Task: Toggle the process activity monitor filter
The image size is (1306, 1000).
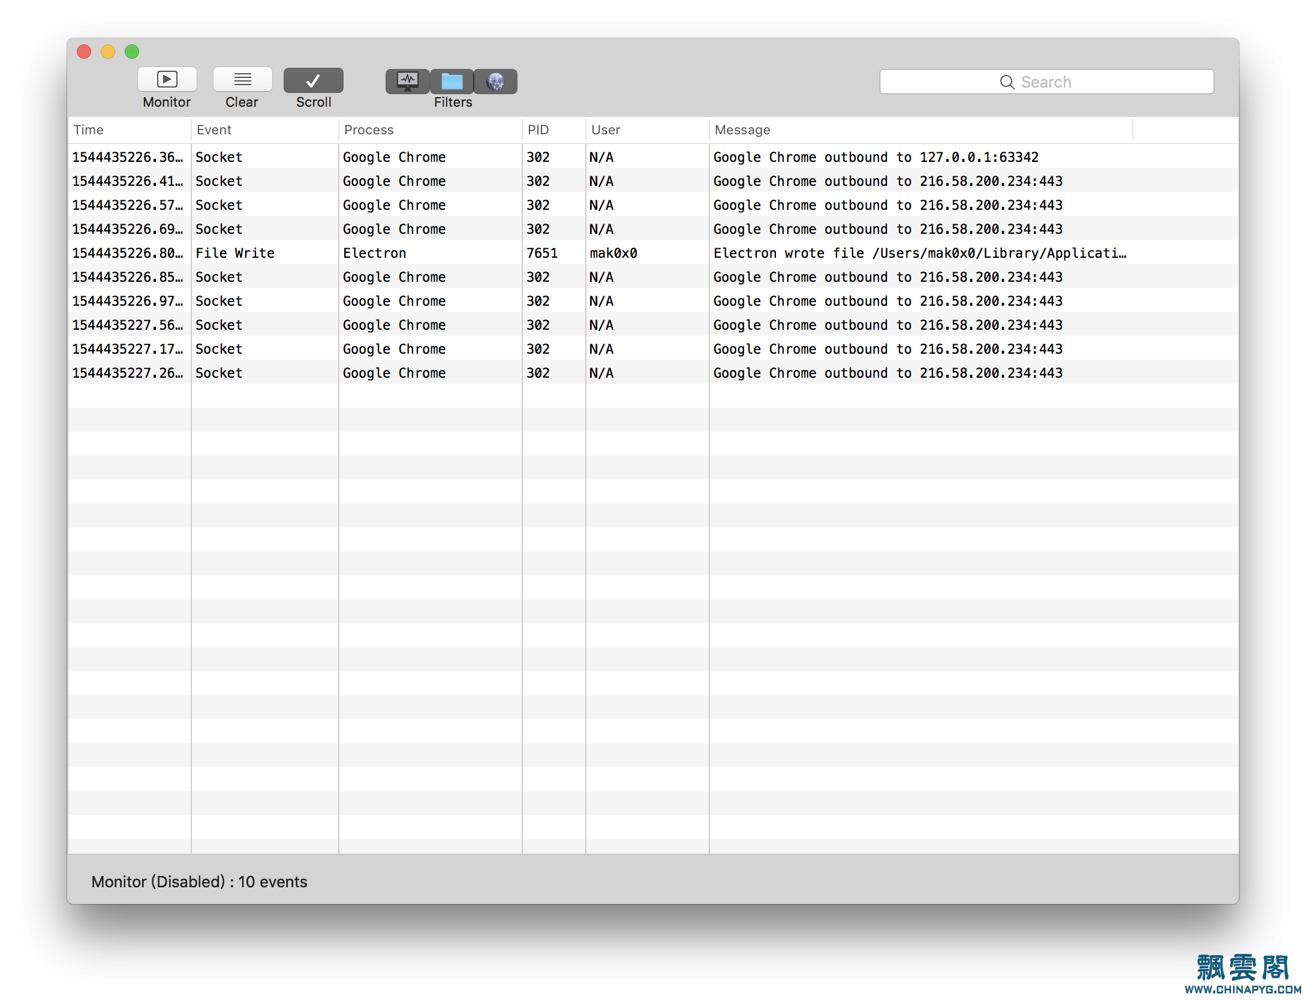Action: pos(408,81)
